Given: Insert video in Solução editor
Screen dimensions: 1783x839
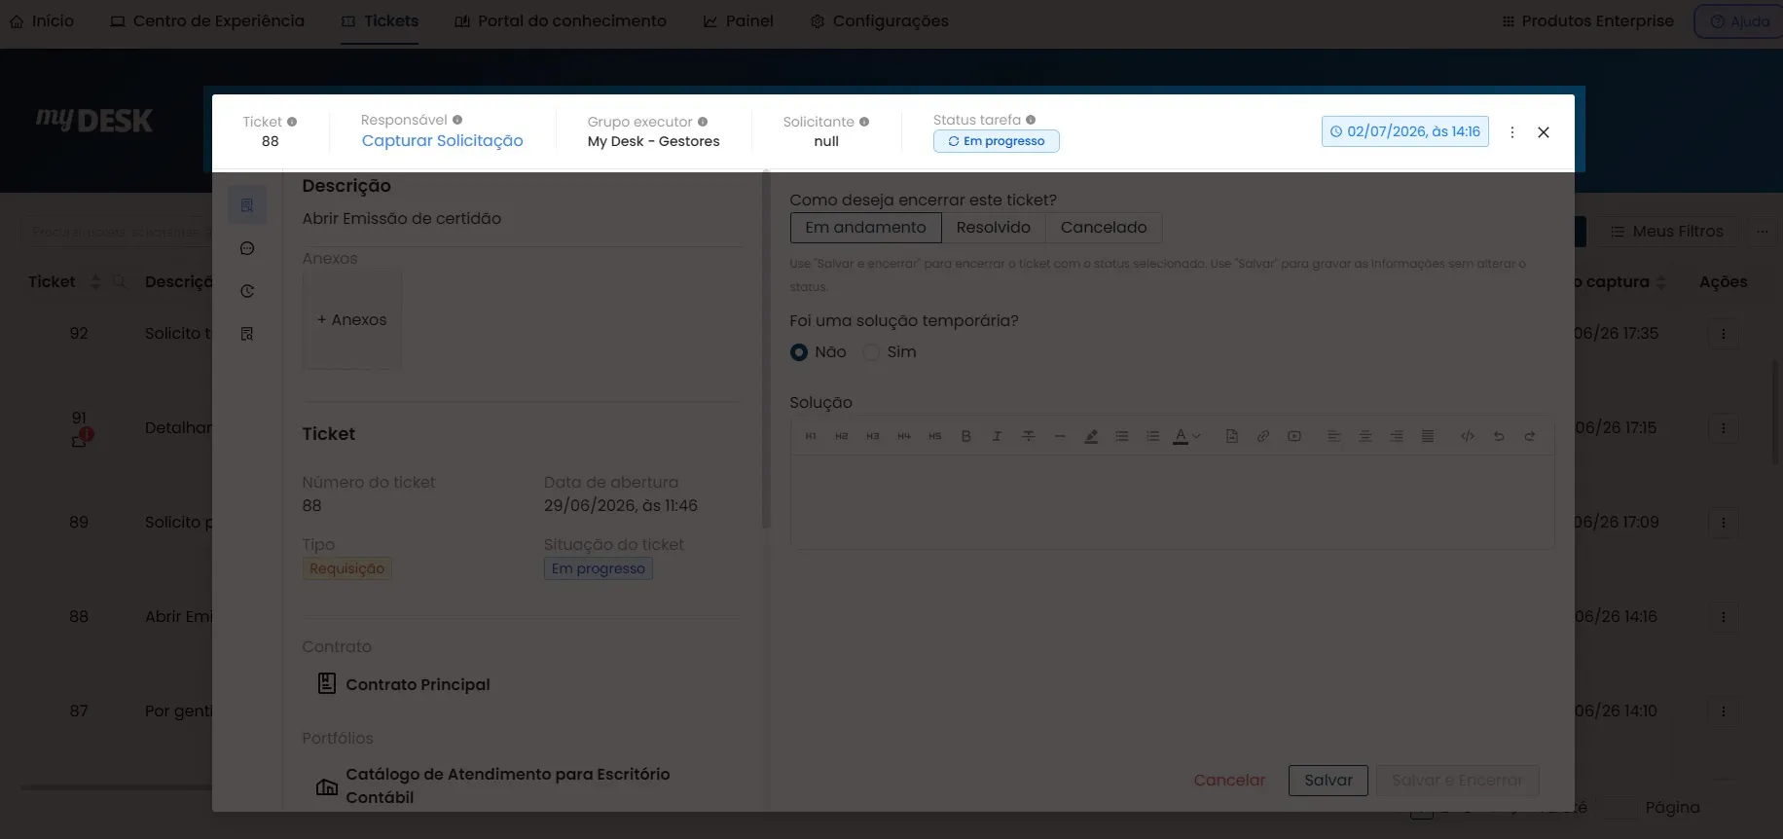Looking at the screenshot, I should click(1294, 436).
